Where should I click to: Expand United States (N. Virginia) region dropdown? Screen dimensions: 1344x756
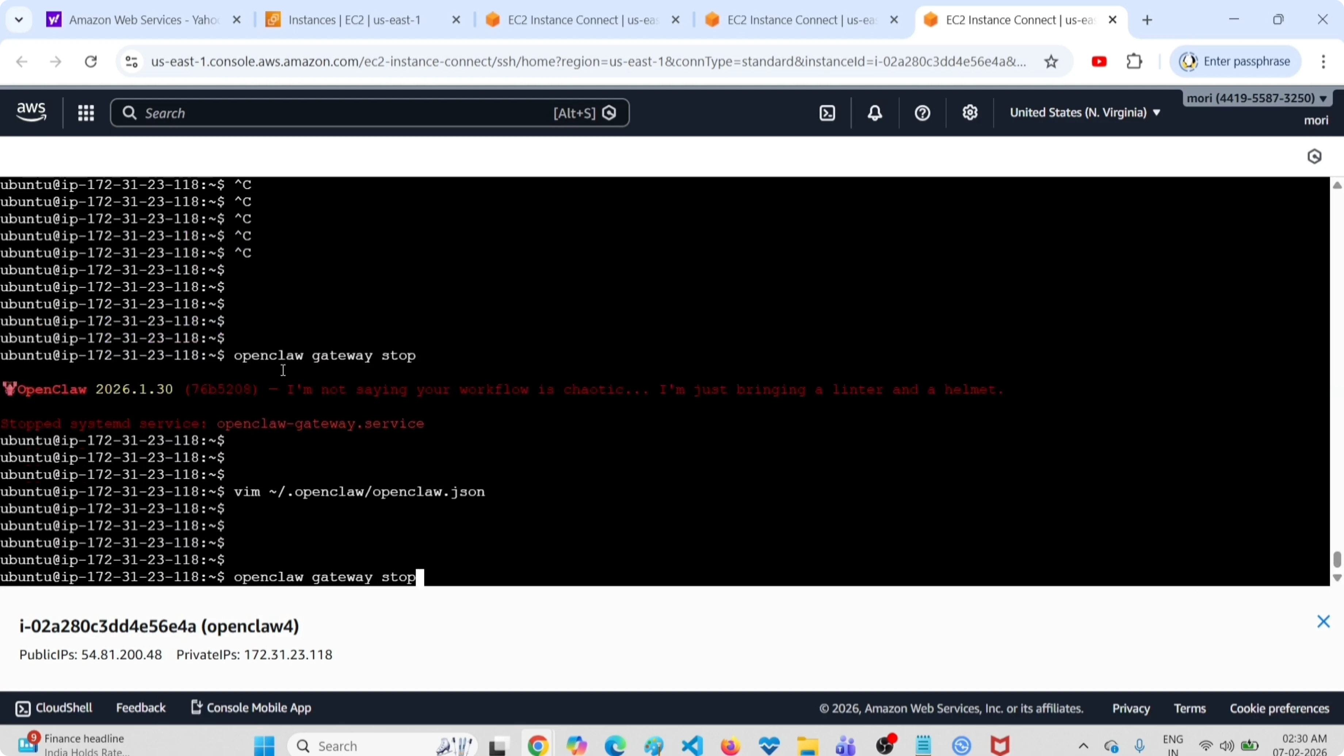pyautogui.click(x=1085, y=113)
